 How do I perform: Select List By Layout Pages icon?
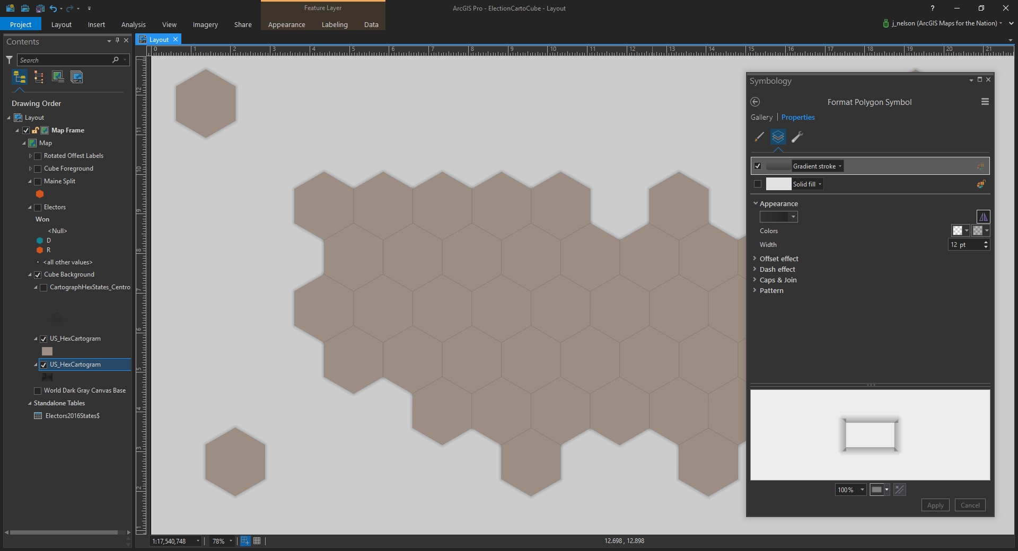point(77,77)
